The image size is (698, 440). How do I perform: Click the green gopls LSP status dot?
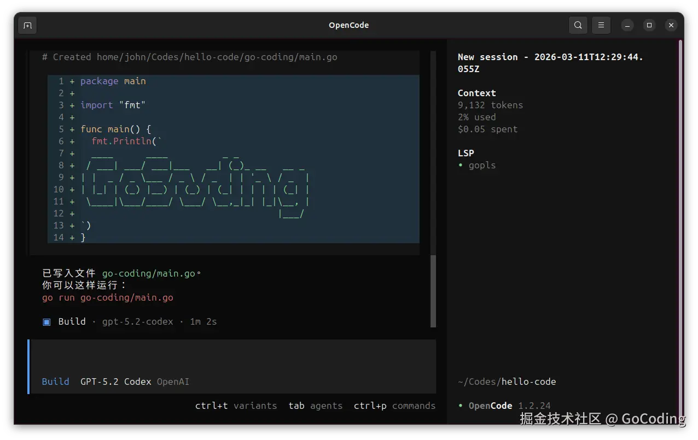(461, 165)
